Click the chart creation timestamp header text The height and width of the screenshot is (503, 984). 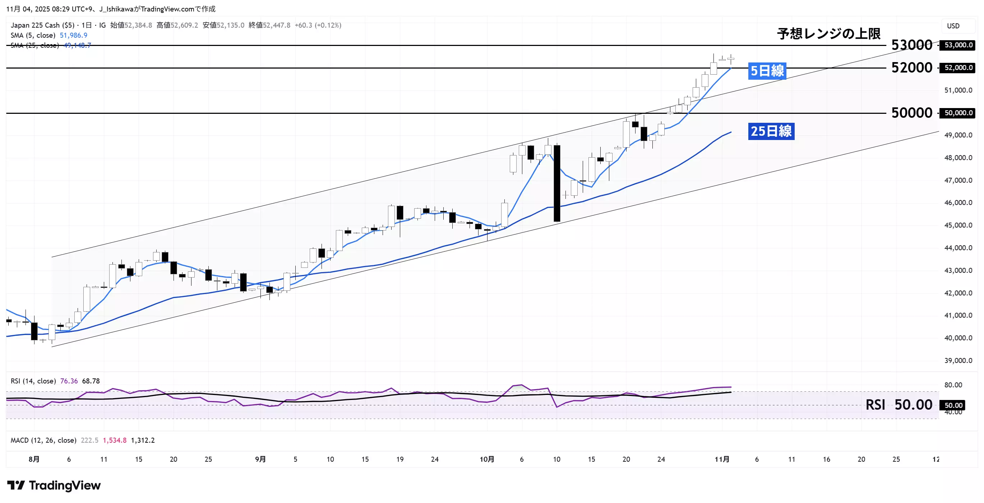pyautogui.click(x=111, y=9)
